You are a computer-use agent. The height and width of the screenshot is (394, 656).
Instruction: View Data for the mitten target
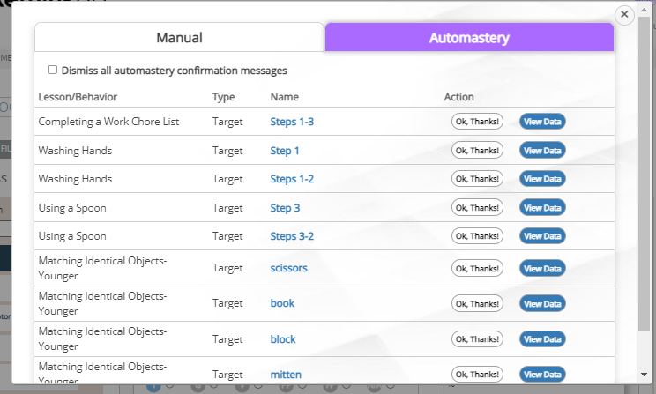(542, 374)
